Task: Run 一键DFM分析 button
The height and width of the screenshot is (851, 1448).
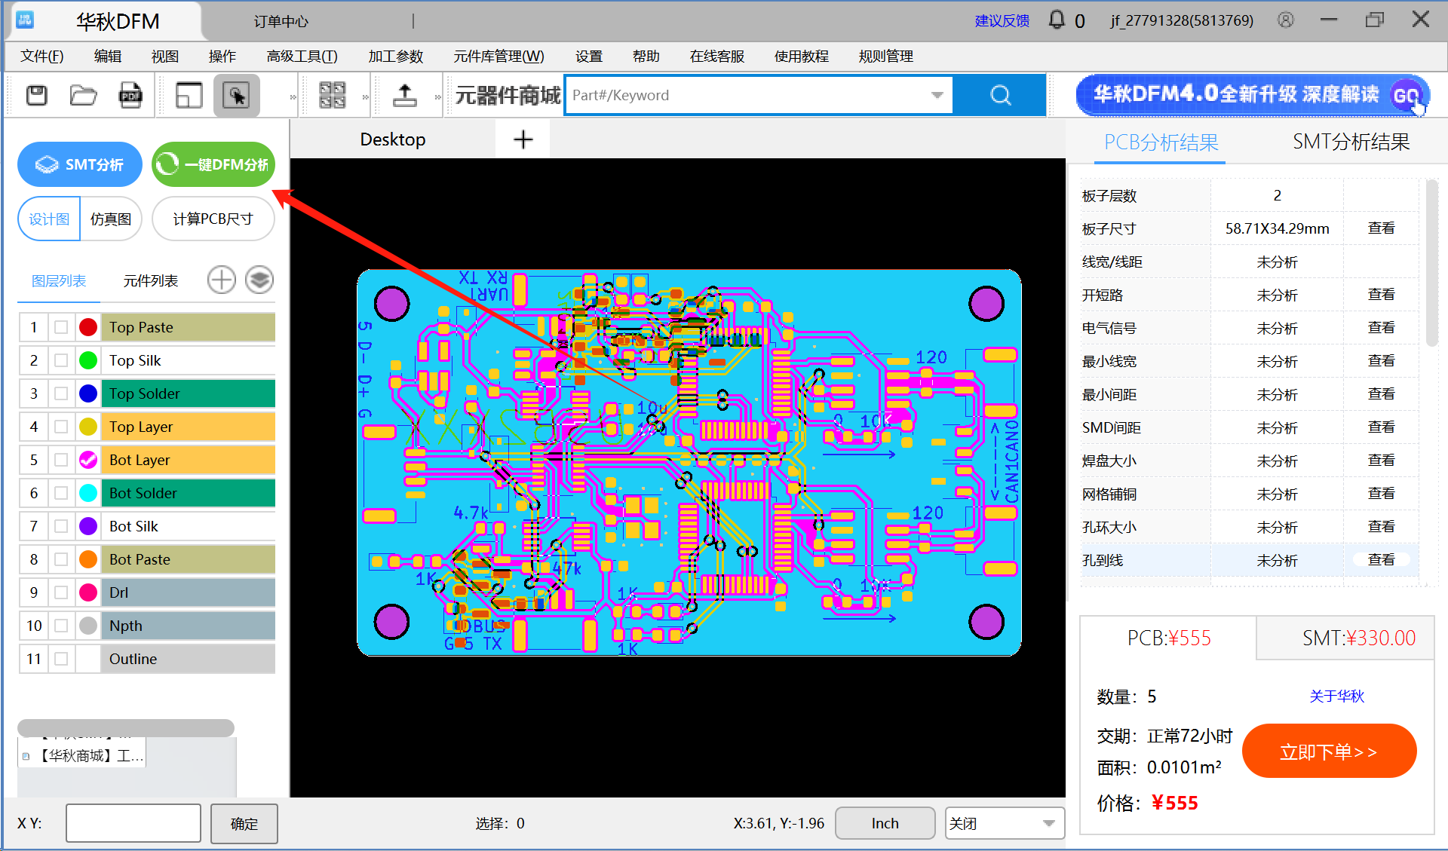Action: (x=213, y=164)
